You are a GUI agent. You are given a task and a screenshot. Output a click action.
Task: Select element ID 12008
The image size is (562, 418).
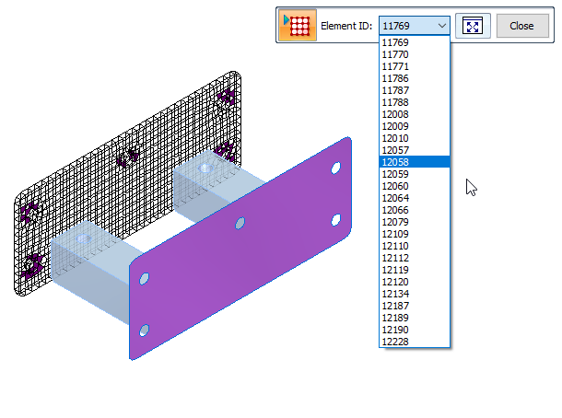tap(415, 114)
